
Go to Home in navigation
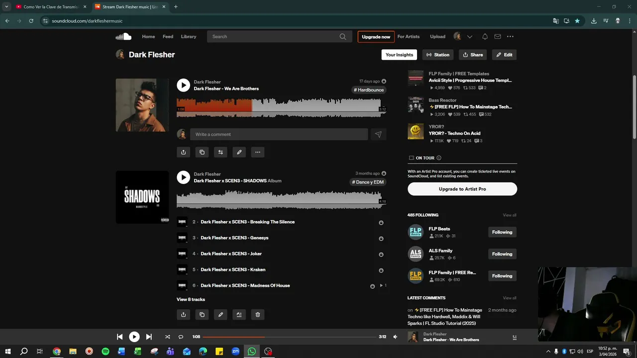[x=148, y=36]
